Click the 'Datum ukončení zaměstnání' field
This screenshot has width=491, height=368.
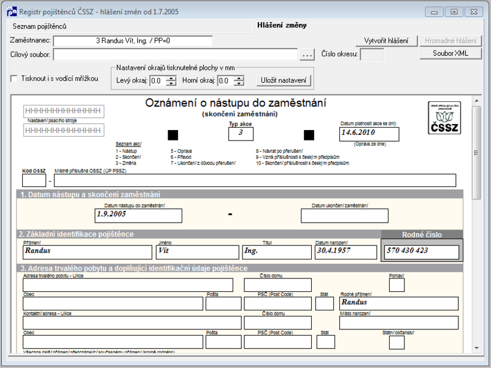(344, 216)
